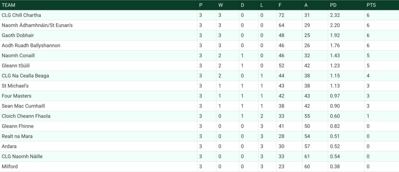399x172 pixels.
Task: Click the Four Masters team name
Action: (16, 96)
